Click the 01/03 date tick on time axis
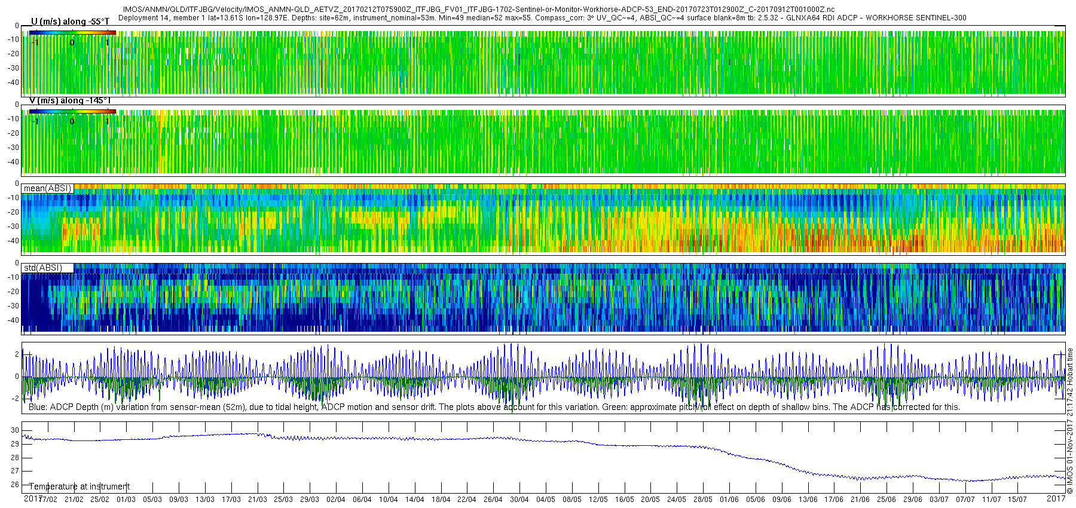 pyautogui.click(x=126, y=500)
